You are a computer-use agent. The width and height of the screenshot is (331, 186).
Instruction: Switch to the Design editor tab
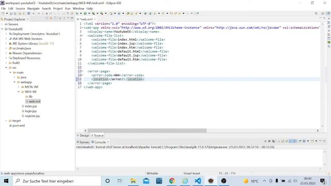[83, 135]
